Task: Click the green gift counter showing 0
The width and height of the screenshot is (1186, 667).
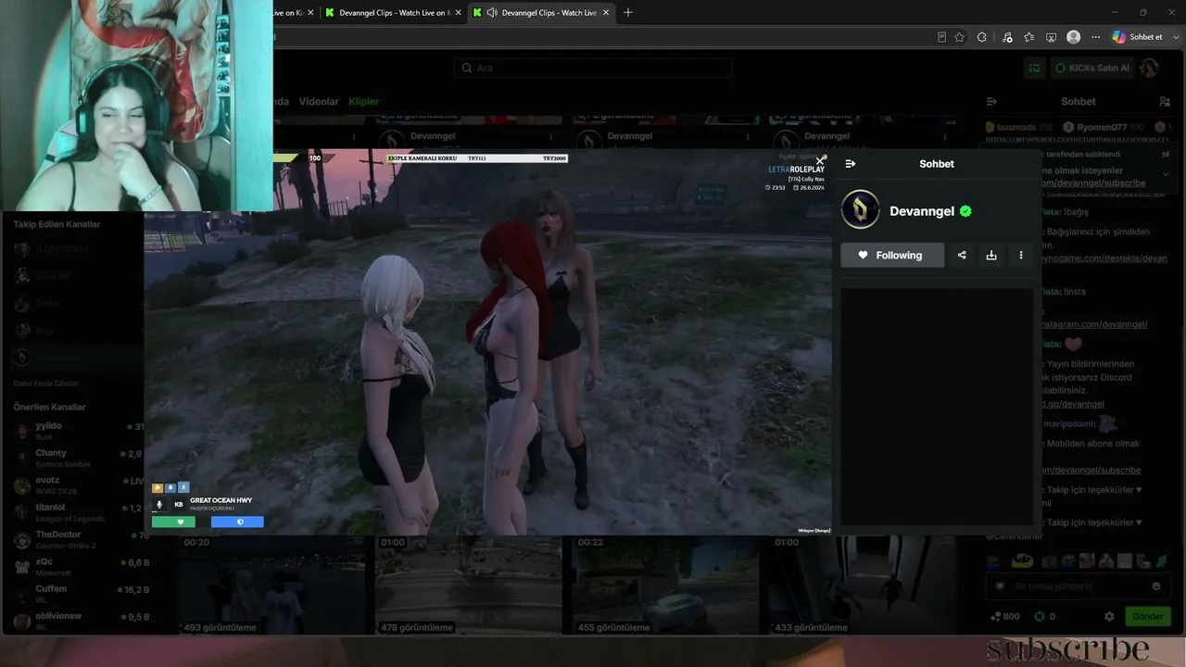Action: pos(1044,616)
